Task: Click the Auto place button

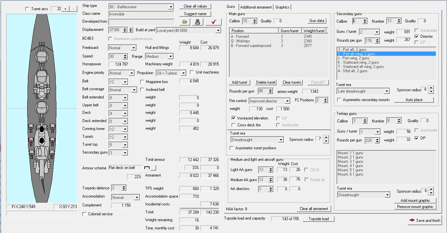Action: click(x=414, y=100)
